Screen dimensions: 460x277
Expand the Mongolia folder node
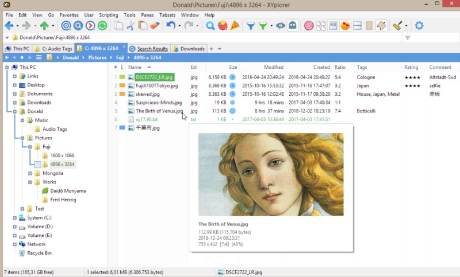click(x=30, y=173)
